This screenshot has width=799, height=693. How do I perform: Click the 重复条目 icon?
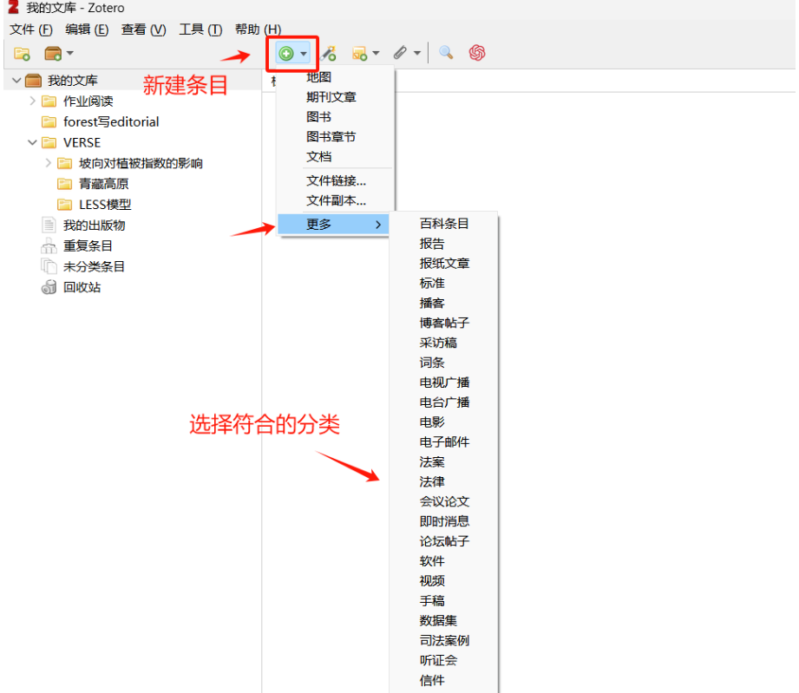pyautogui.click(x=49, y=246)
